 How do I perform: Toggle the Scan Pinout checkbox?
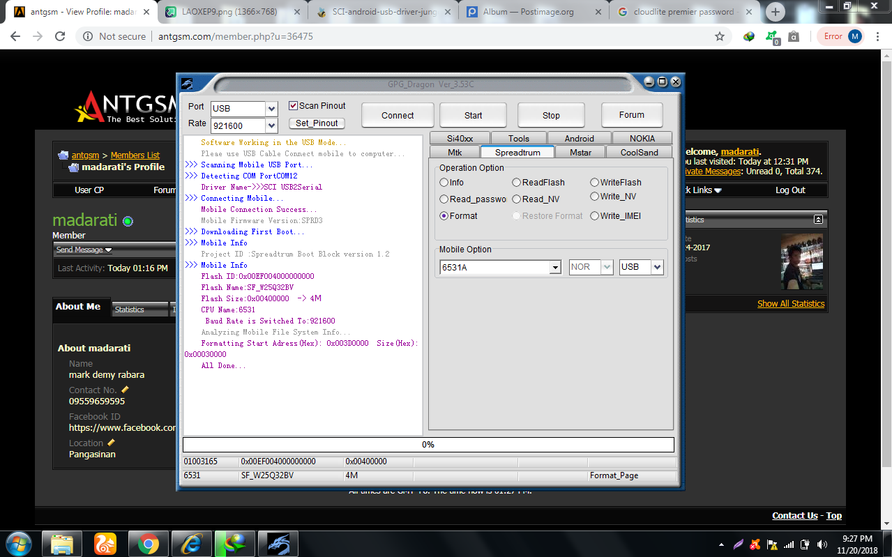click(x=293, y=105)
